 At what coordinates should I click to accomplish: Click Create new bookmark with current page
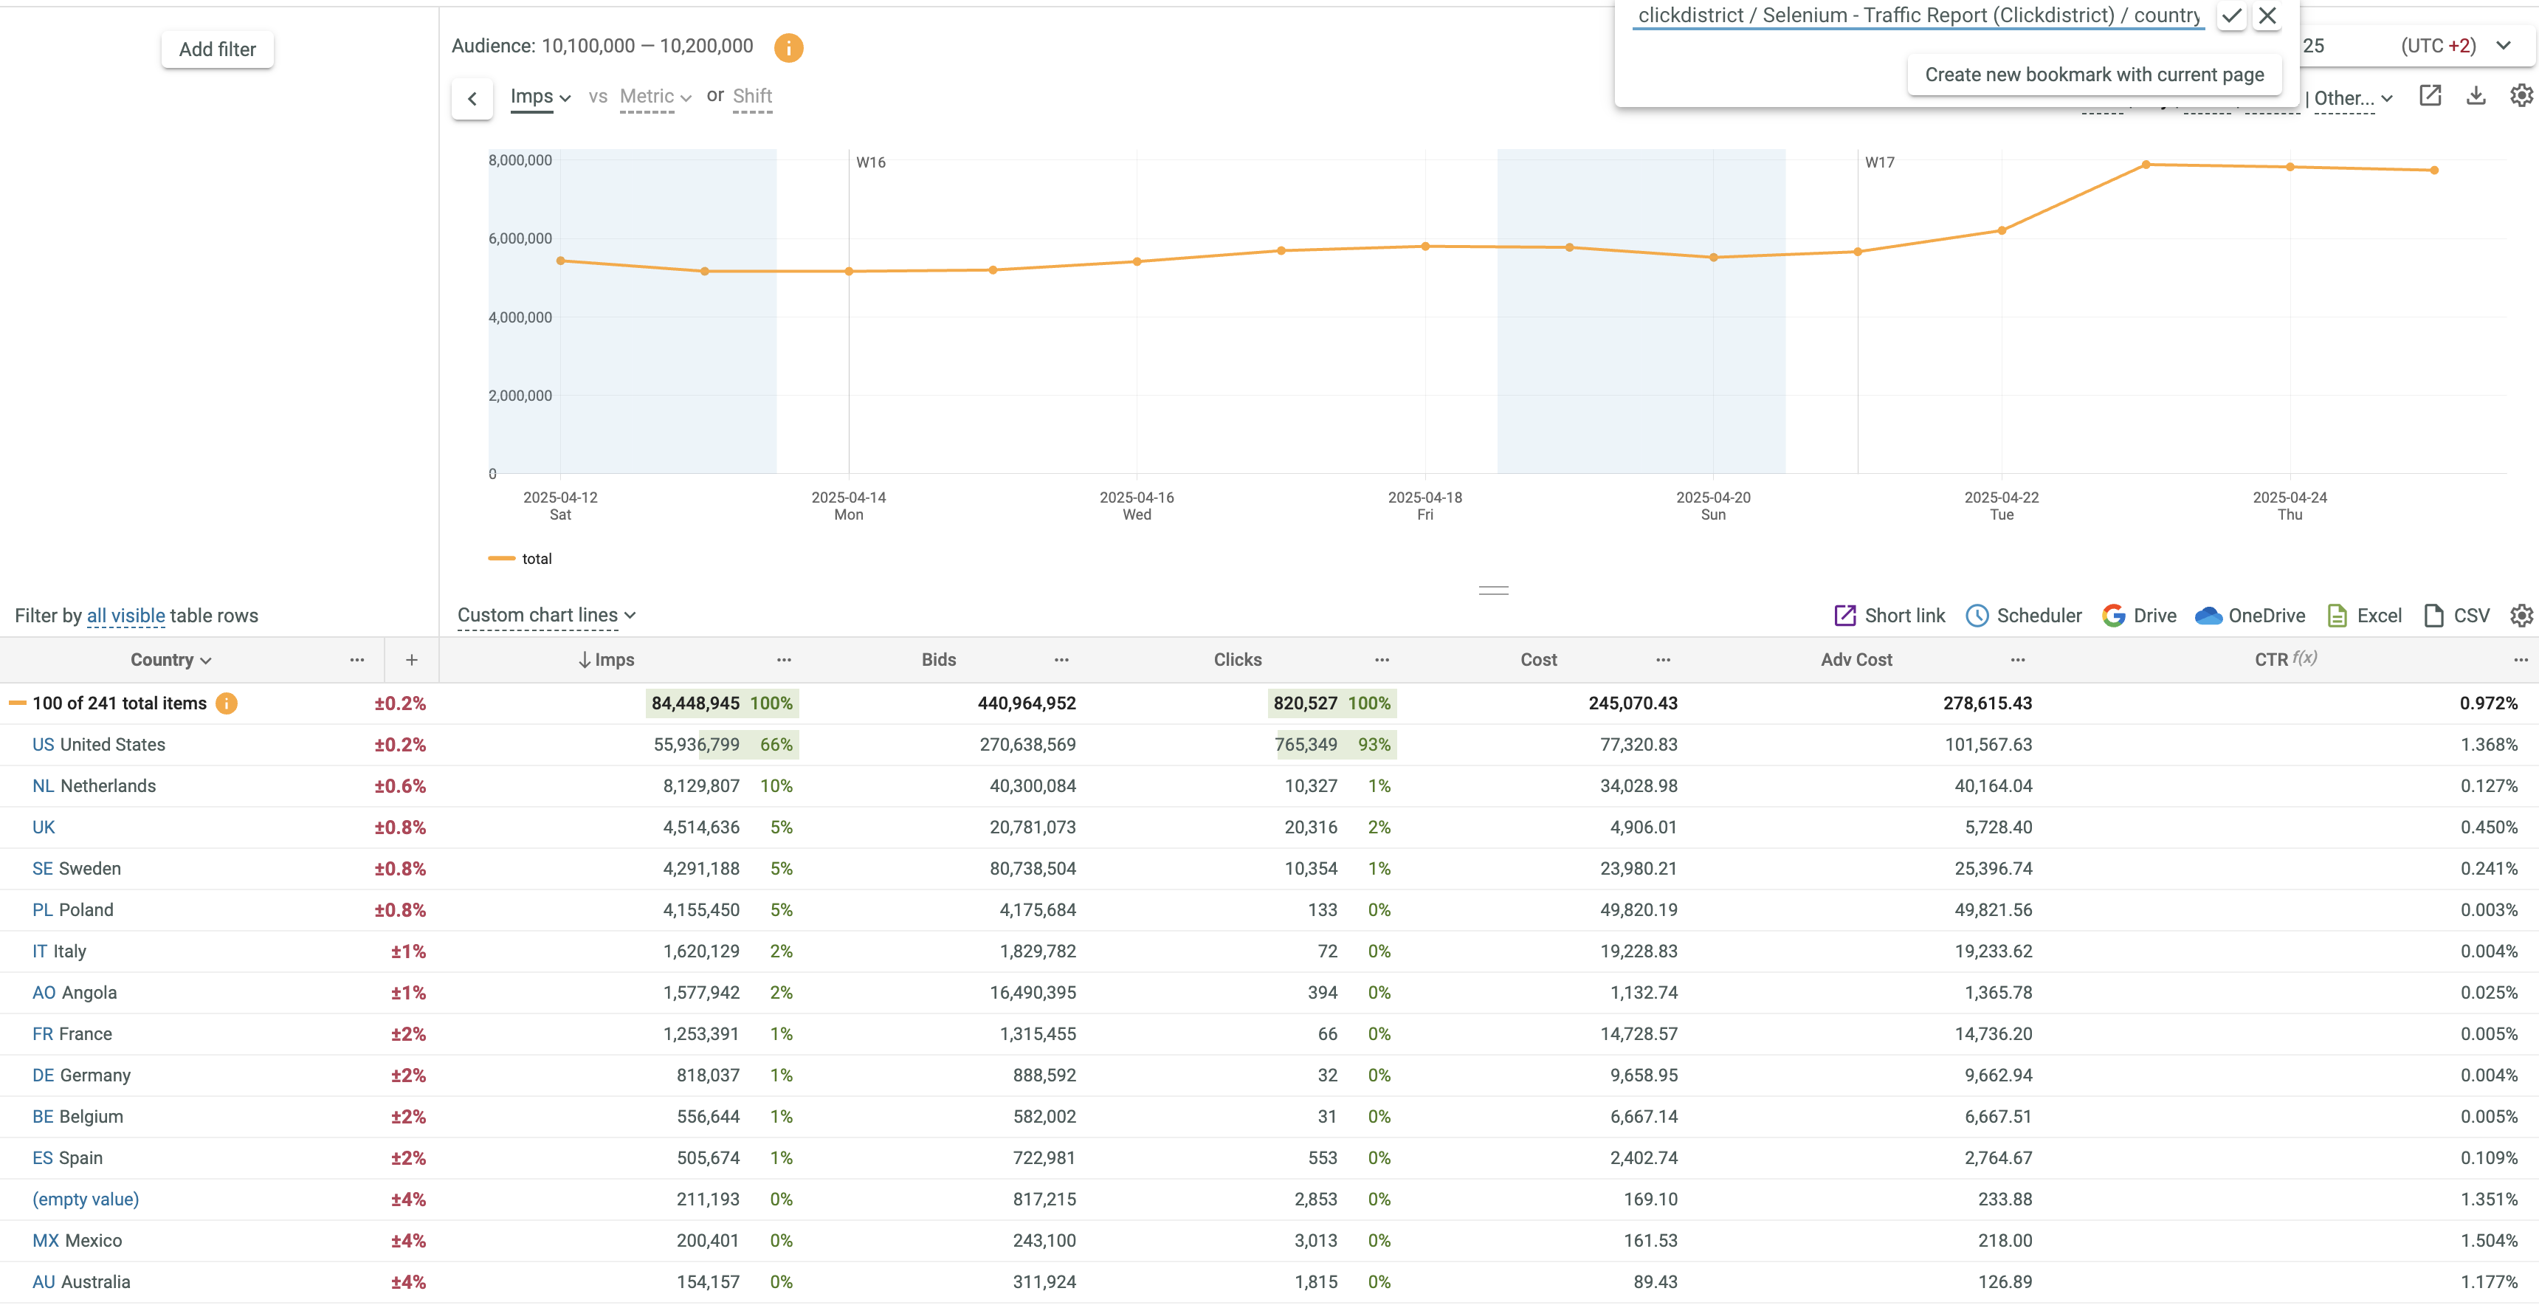2093,75
